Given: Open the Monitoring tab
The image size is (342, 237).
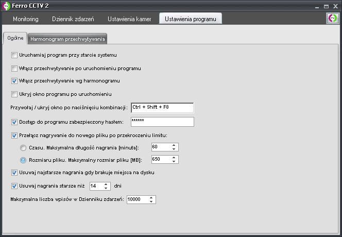Looking at the screenshot, I should 26,19.
